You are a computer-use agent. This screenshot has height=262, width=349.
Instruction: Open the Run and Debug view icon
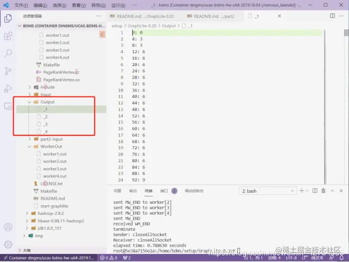(x=8, y=88)
